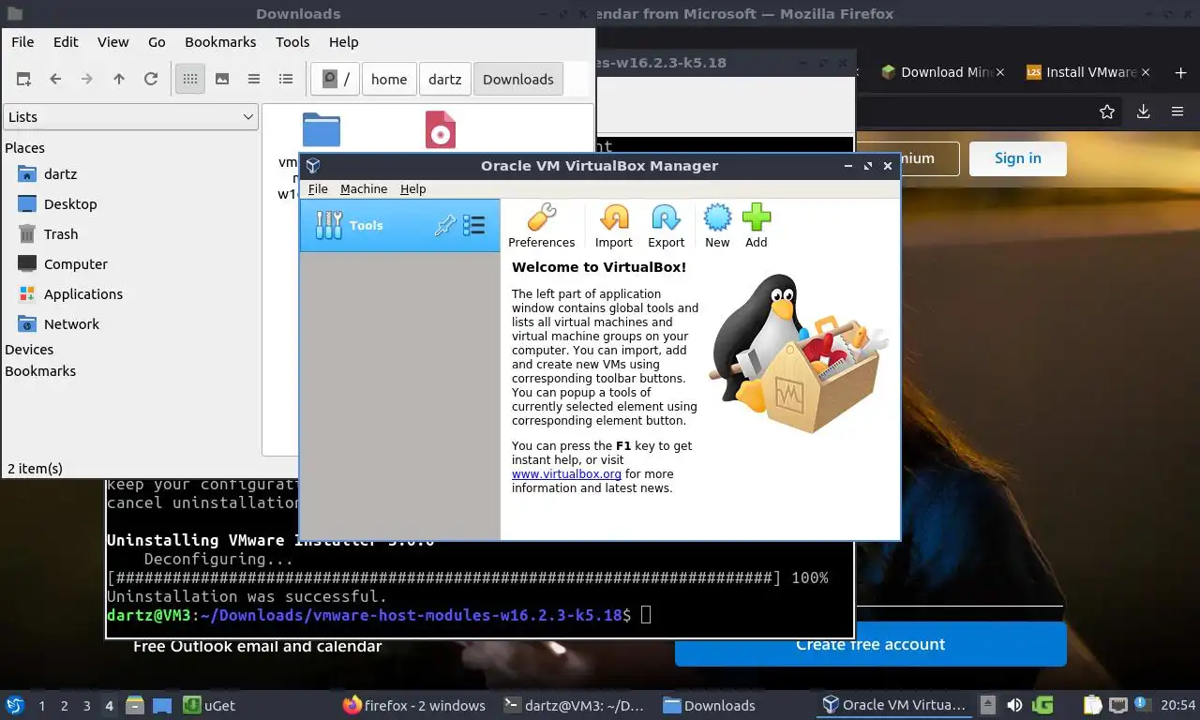Click the Downloads path button
This screenshot has height=720, width=1200.
(x=518, y=80)
